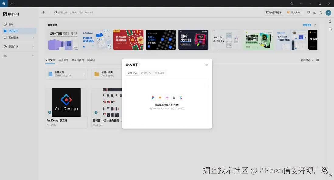Open the 更多资源 link
Viewport: 334px width, 180px height.
click(x=307, y=25)
